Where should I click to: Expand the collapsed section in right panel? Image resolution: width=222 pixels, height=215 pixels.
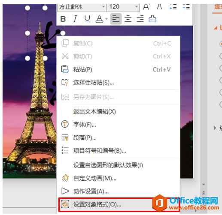(x=215, y=128)
